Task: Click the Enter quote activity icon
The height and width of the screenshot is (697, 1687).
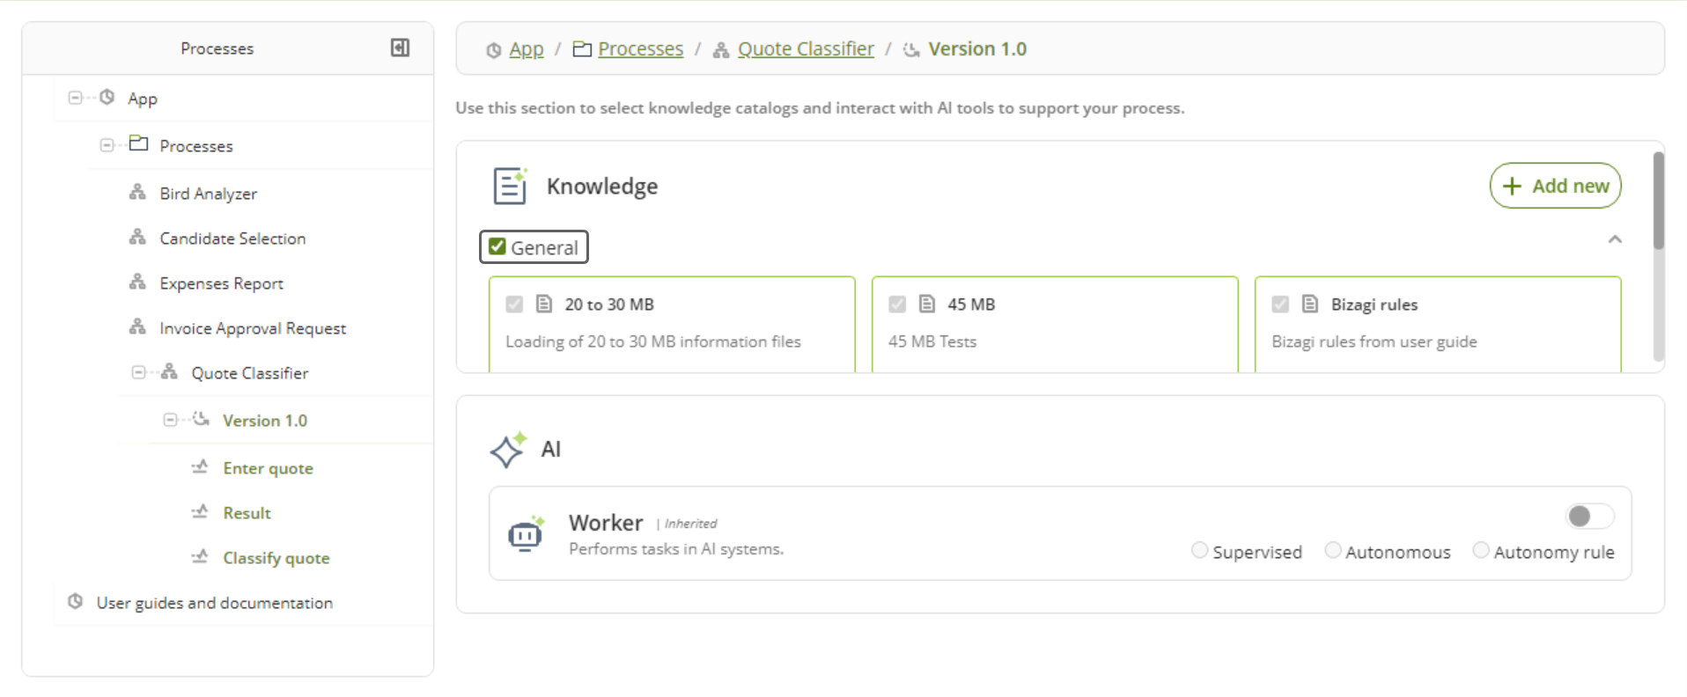Action: click(x=201, y=467)
